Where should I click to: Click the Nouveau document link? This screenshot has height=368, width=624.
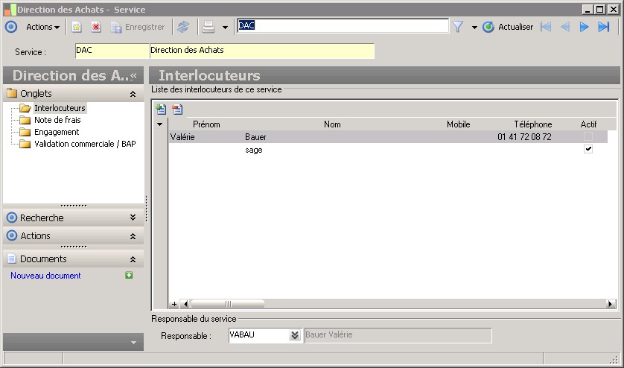(x=45, y=276)
